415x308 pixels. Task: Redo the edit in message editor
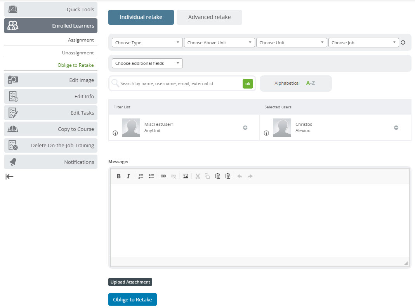coord(250,176)
